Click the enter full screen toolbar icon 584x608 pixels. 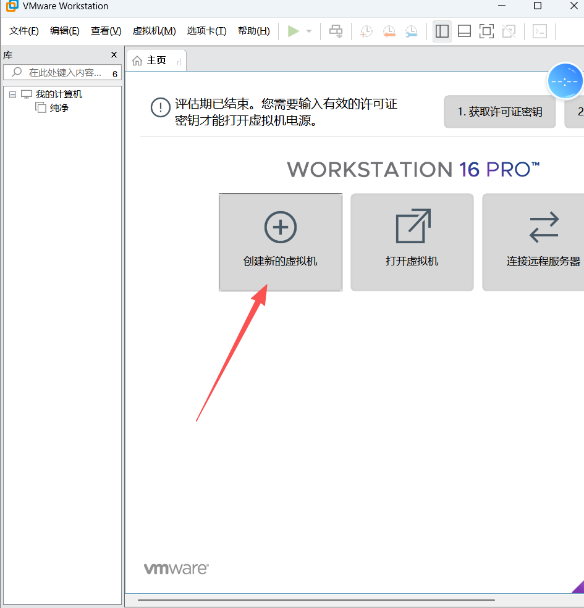coord(486,31)
